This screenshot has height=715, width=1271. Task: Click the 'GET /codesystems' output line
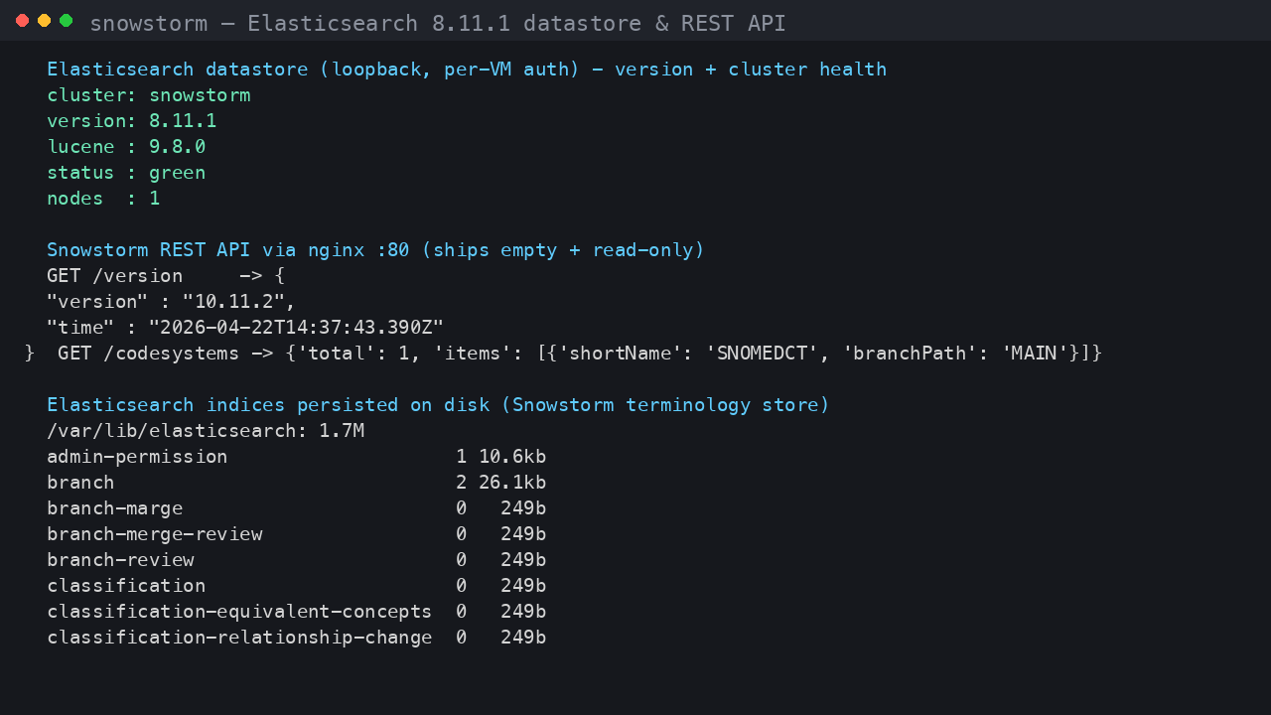(580, 354)
